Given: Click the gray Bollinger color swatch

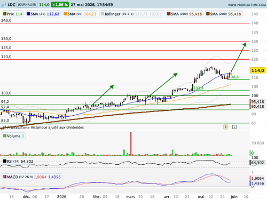Looking at the screenshot, I should tap(103, 14).
